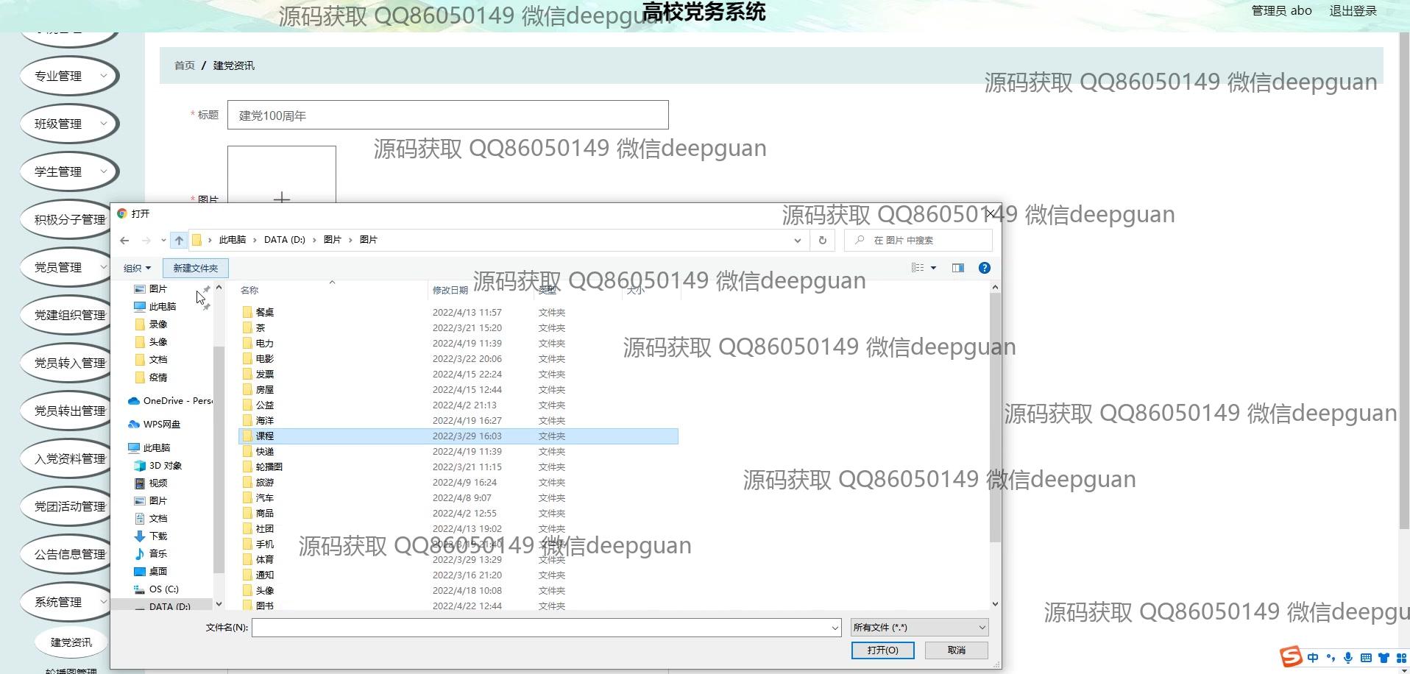Open Sogou soft keyboard icon
The width and height of the screenshot is (1410, 674).
[x=1366, y=658]
